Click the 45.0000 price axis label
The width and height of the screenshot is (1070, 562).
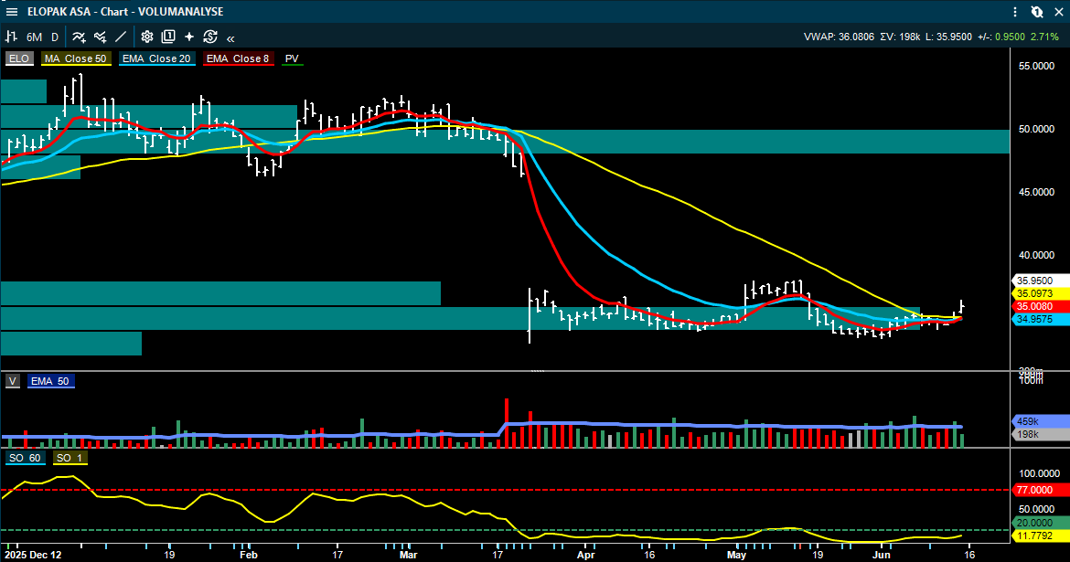tap(1036, 192)
